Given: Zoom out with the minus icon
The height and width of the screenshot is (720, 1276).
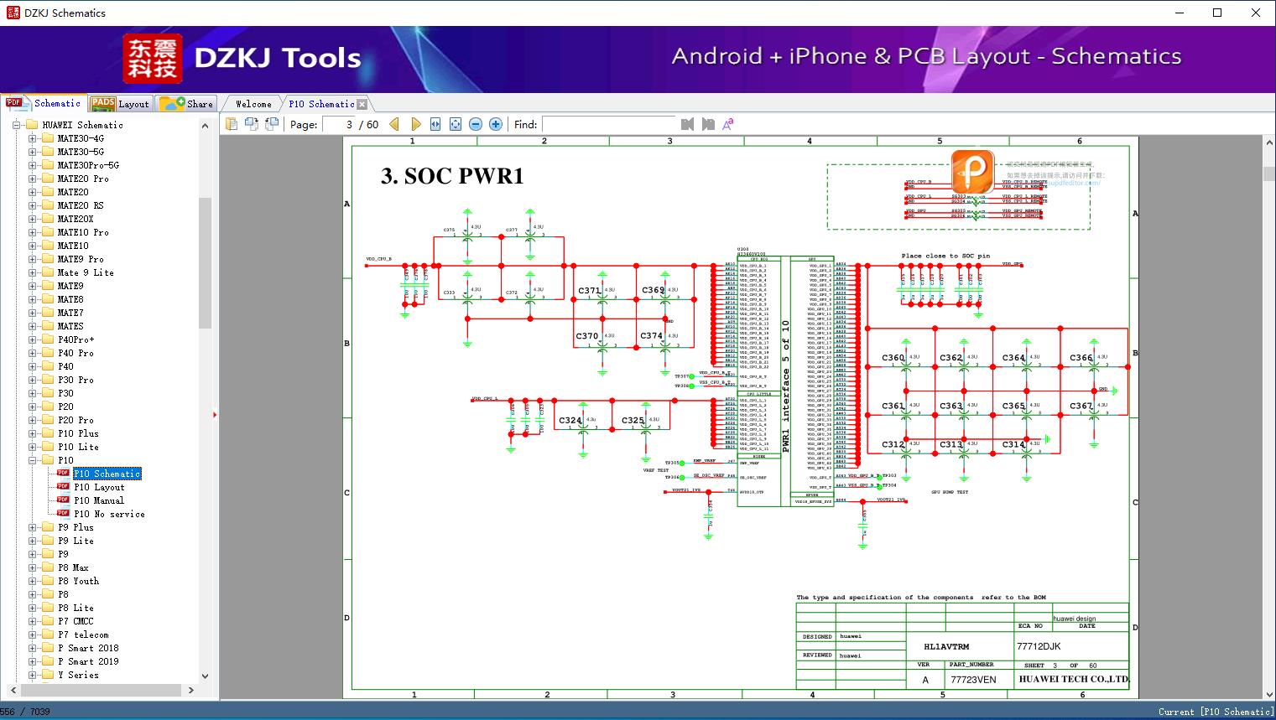Looking at the screenshot, I should pyautogui.click(x=475, y=124).
